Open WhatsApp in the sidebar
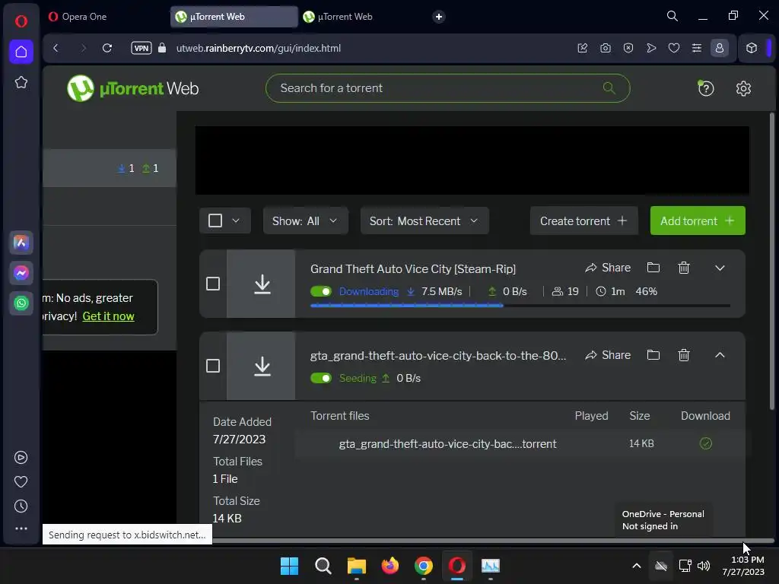Screen dimensions: 779x584 pyautogui.click(x=21, y=303)
